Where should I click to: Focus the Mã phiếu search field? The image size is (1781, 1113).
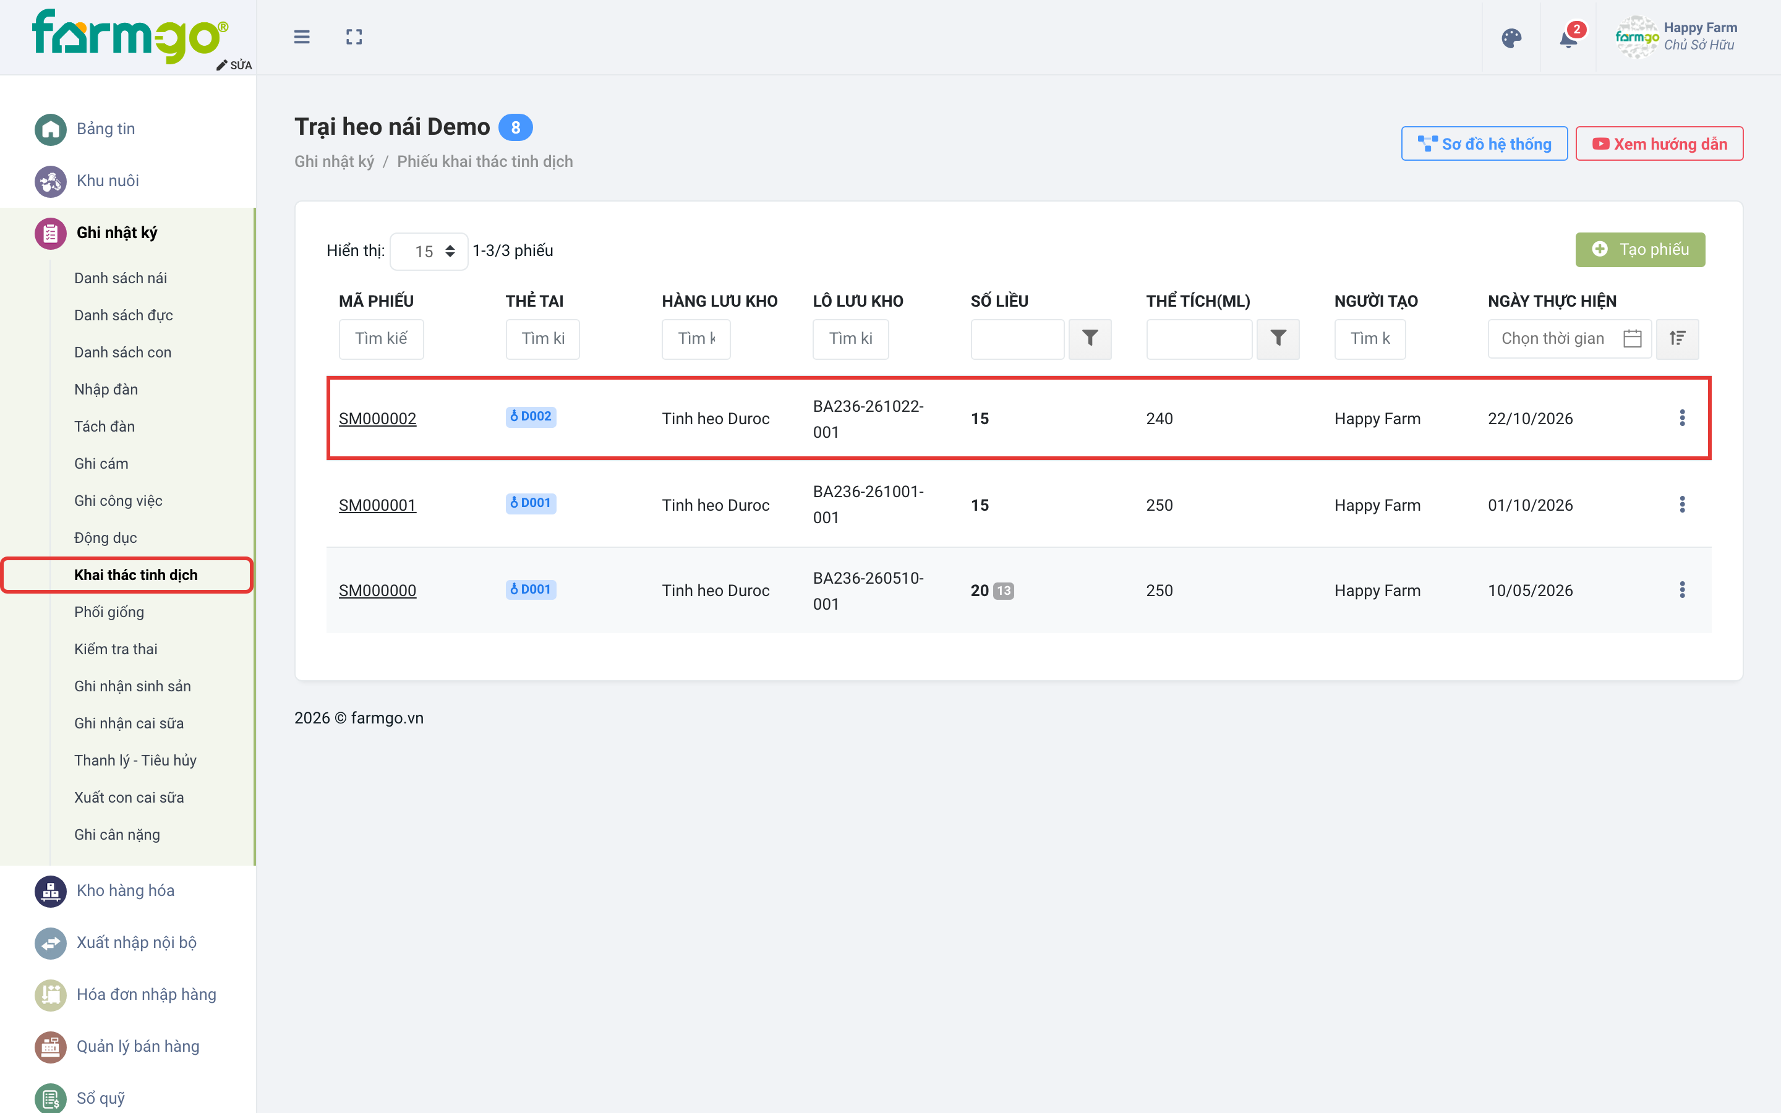pyautogui.click(x=381, y=339)
